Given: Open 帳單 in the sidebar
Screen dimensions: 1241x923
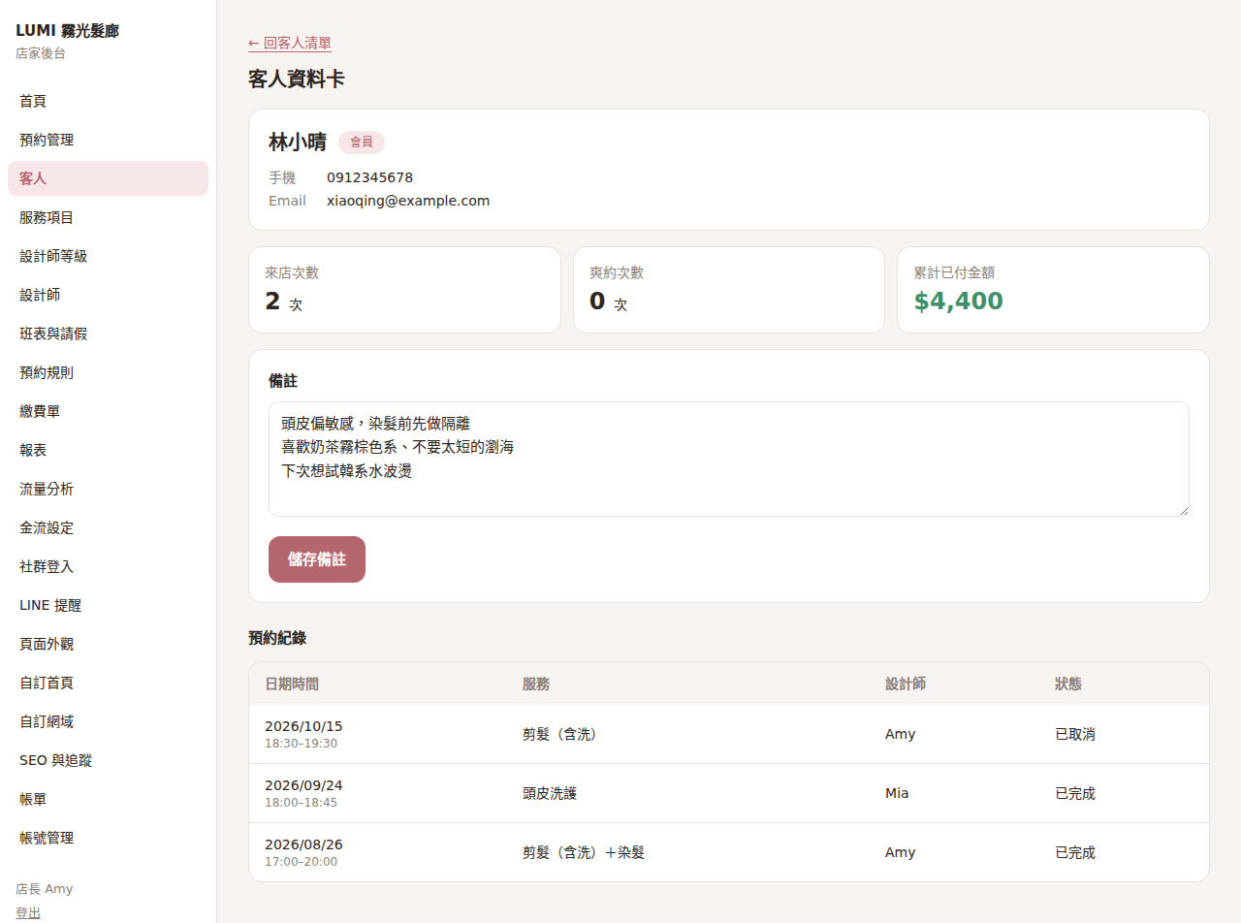Looking at the screenshot, I should (108, 799).
